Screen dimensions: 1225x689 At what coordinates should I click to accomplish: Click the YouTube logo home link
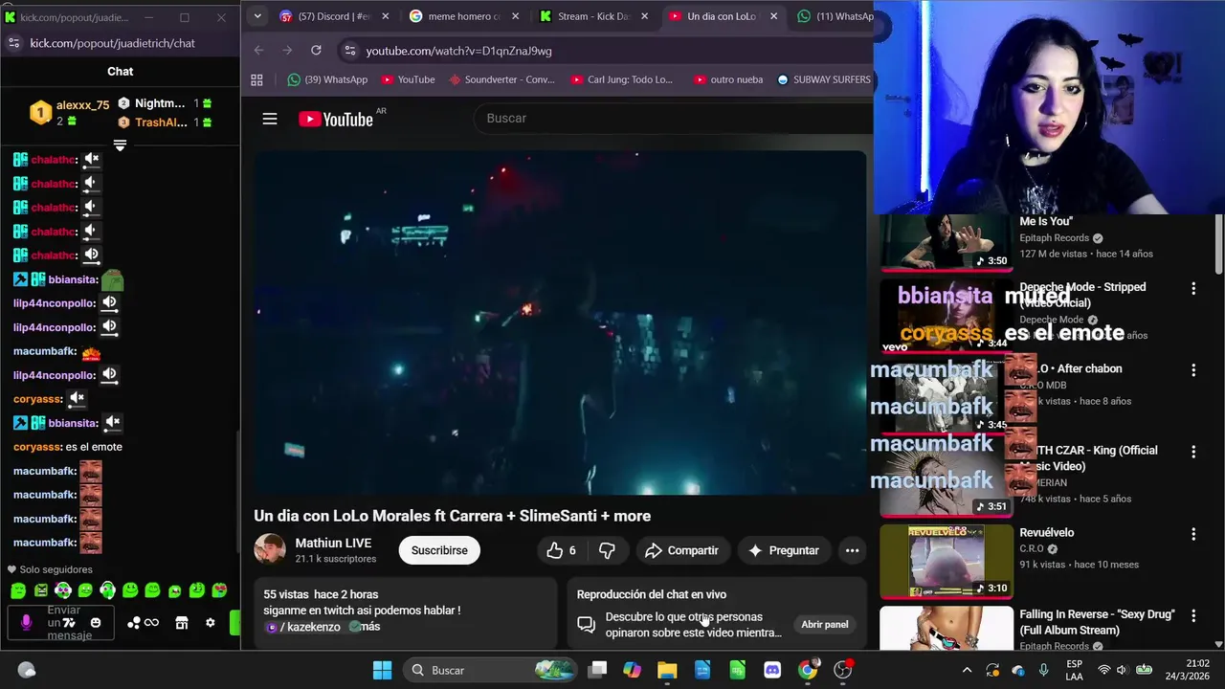tap(336, 119)
